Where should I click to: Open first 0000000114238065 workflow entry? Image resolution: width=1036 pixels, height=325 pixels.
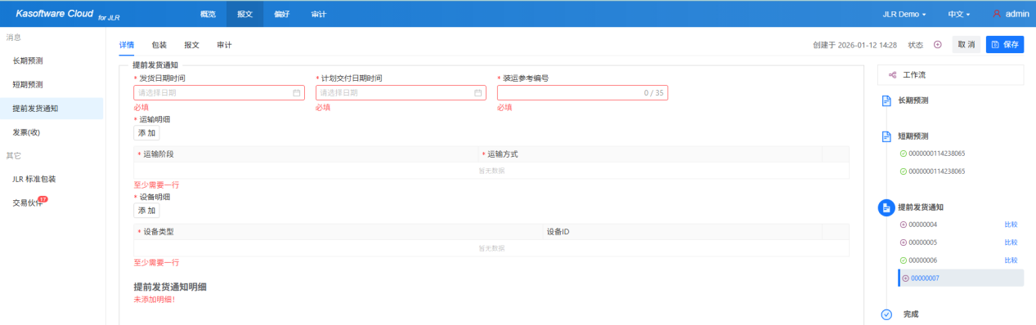936,154
